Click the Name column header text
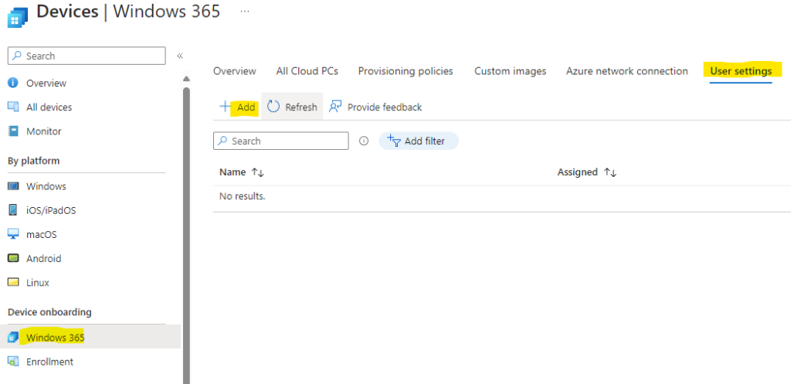 click(x=233, y=172)
